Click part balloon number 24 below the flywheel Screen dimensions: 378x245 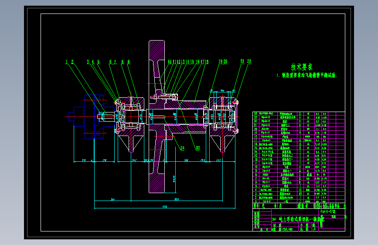183,148
